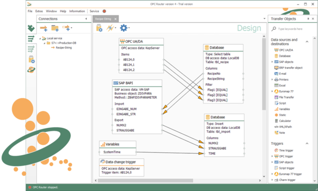The width and height of the screenshot is (318, 191).
Task: Select the Recipe-String connection in the tree
Action: coord(64,48)
